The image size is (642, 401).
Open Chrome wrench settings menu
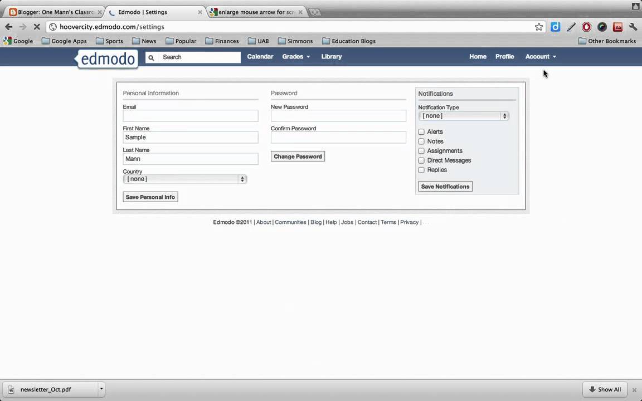point(633,27)
